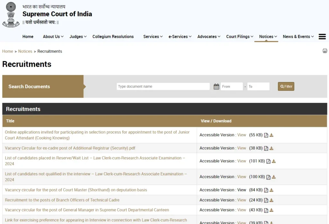
Task: Download the General Manager canteen circular
Action: (x=271, y=210)
